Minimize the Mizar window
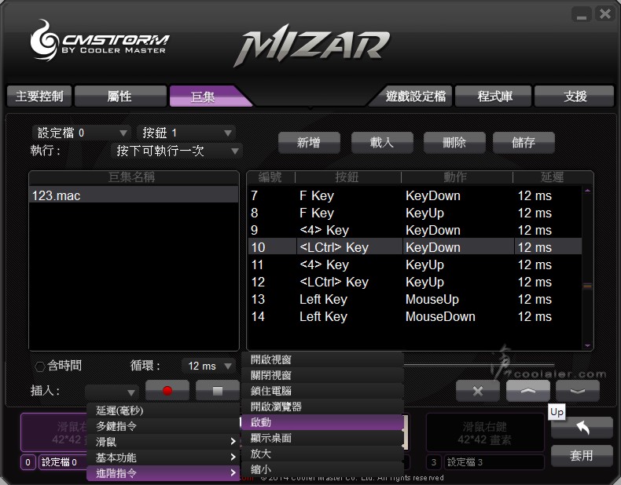 click(x=582, y=15)
